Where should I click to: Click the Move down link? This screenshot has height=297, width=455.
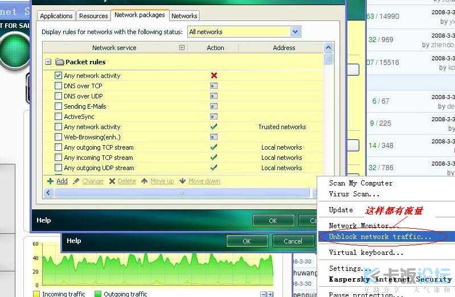click(204, 181)
